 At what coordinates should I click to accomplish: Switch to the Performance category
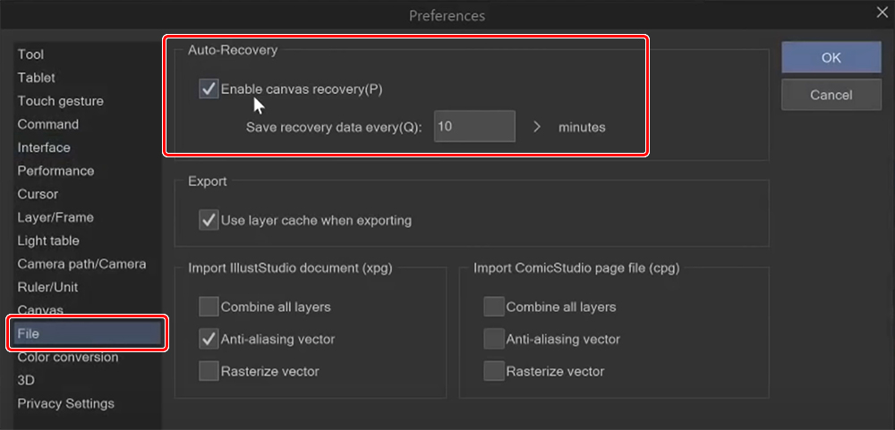[x=55, y=171]
